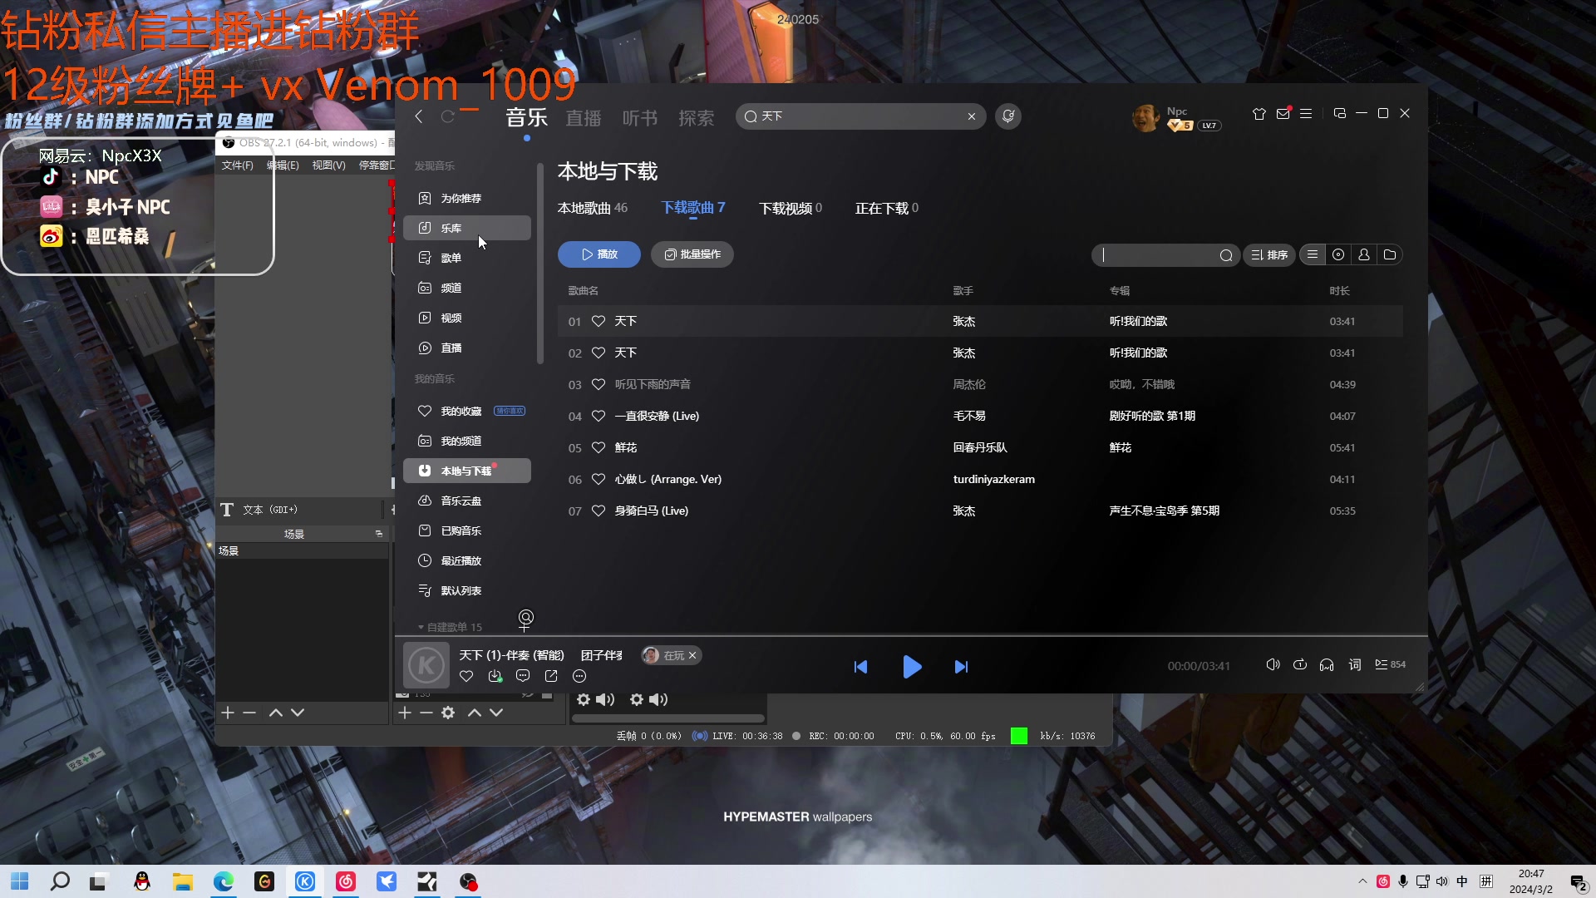Switch to the 听书 top tab
Screen dimensions: 1596x898
640,118
